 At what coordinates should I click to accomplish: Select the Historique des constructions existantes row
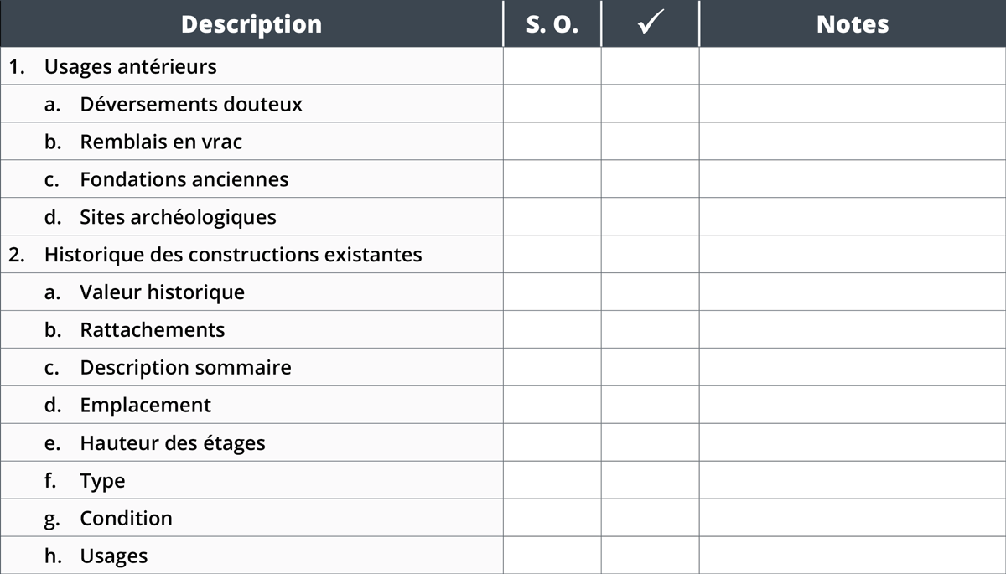pyautogui.click(x=233, y=255)
